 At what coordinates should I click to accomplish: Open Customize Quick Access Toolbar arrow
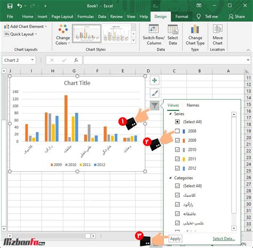(45, 6)
